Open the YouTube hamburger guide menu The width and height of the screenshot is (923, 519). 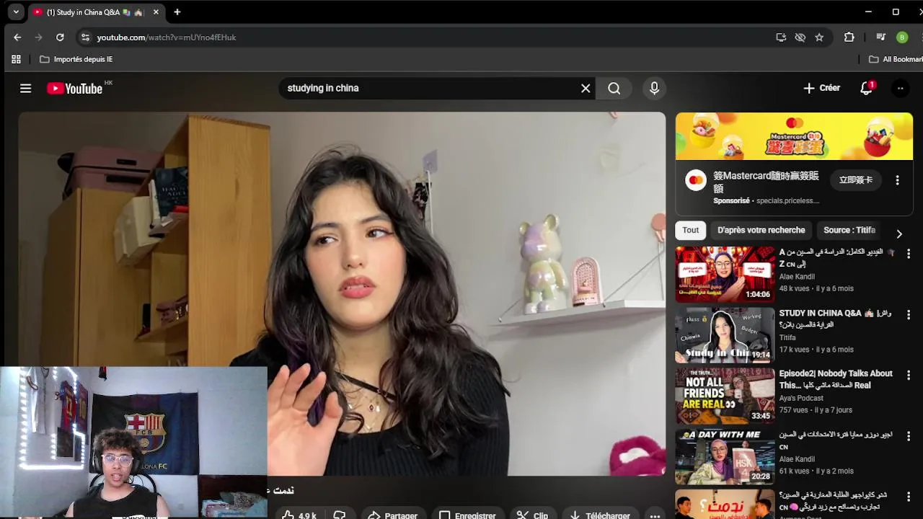26,88
